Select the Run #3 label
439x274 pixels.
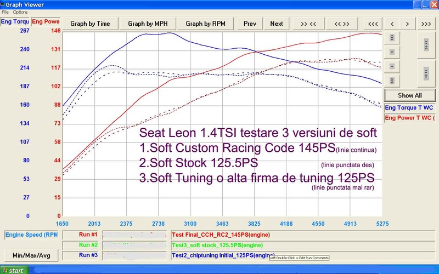[x=80, y=255]
